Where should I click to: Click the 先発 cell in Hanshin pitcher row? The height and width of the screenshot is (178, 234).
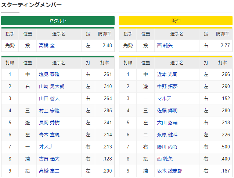pyautogui.click(x=128, y=45)
